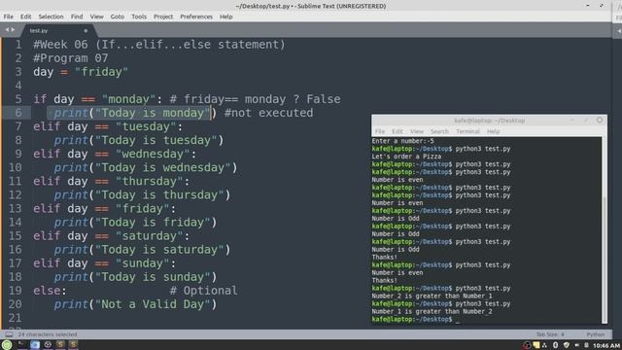Open the blue file manager taskbar icon
Viewport: 622px width, 350px height.
coord(35,345)
